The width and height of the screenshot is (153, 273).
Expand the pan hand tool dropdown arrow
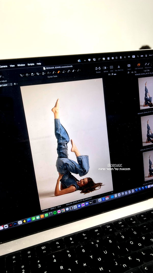(x=29, y=75)
